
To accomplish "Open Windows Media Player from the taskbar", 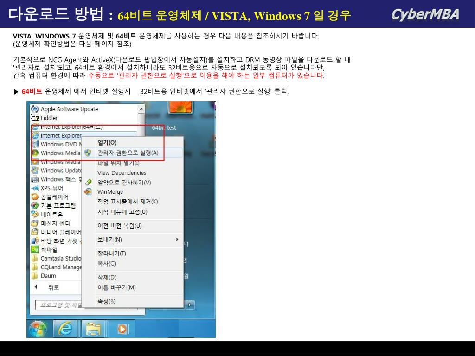I will pyautogui.click(x=122, y=329).
